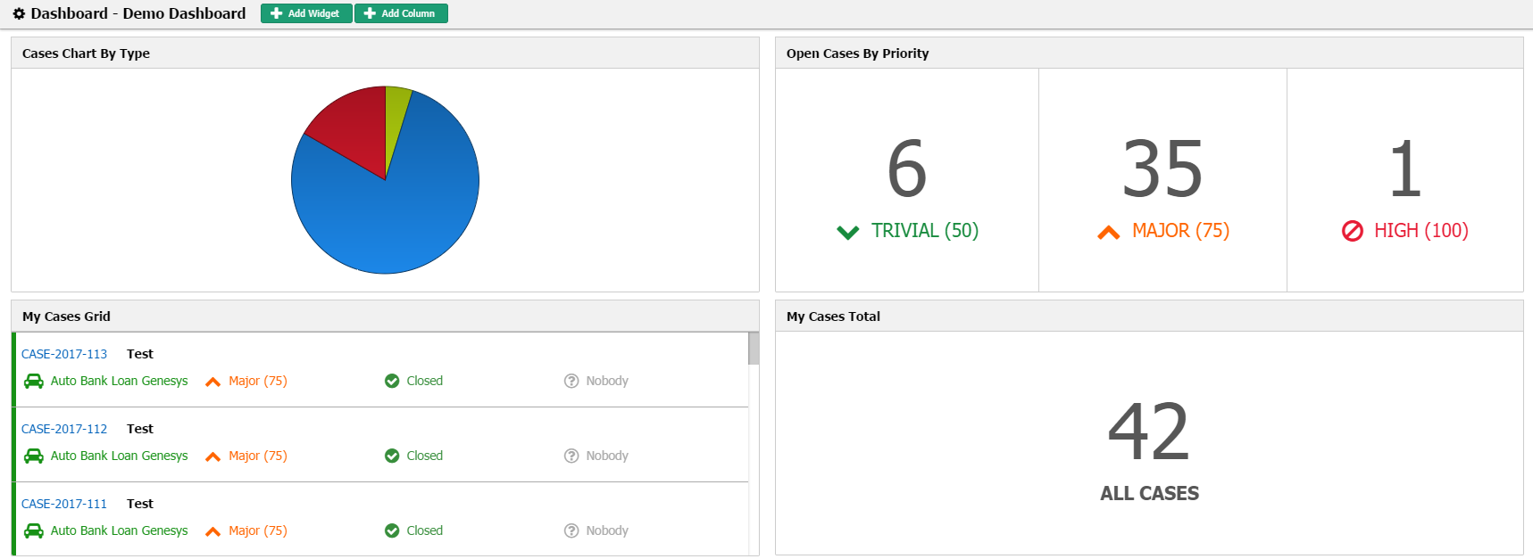Click Closed status text in CASE-2017-112 row

(425, 456)
